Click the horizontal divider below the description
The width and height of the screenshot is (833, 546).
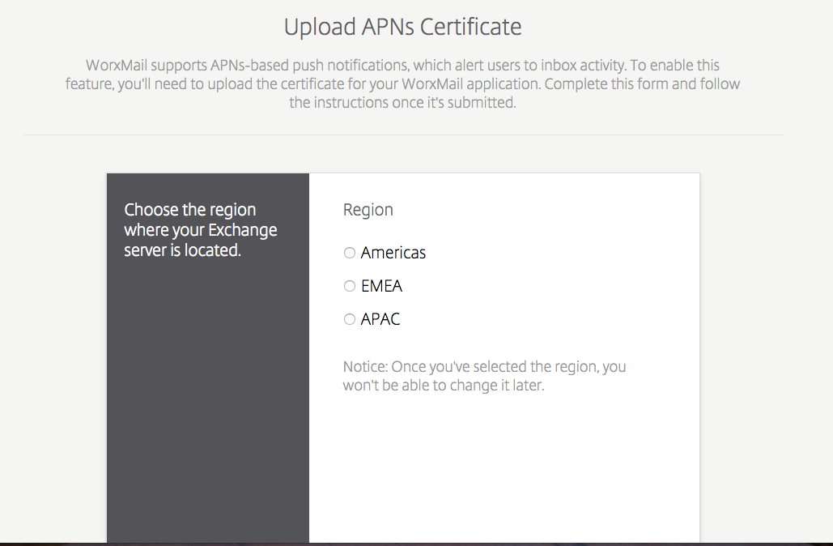pyautogui.click(x=402, y=134)
